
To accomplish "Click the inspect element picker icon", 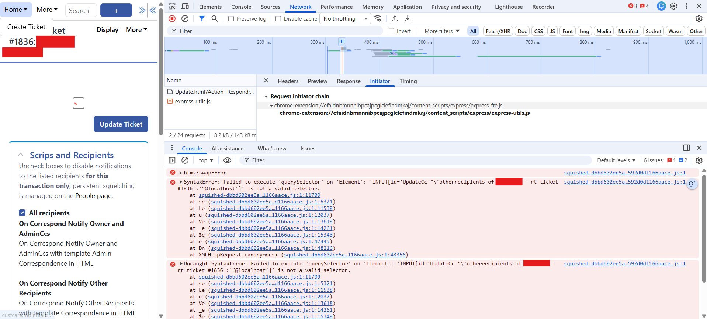I will point(172,6).
